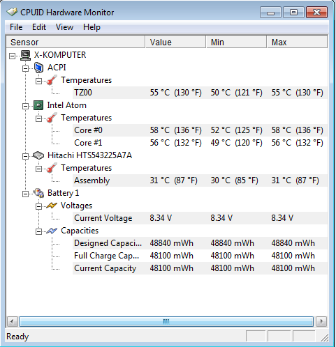Open the File menu
Image resolution: width=336 pixels, height=347 pixels.
16,27
